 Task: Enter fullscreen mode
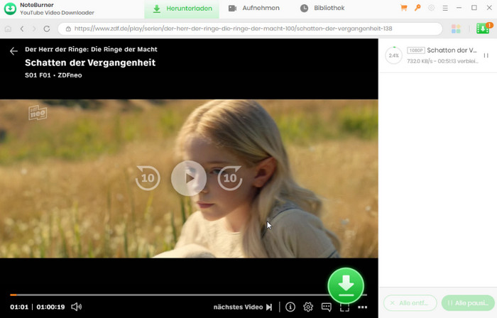[344, 307]
